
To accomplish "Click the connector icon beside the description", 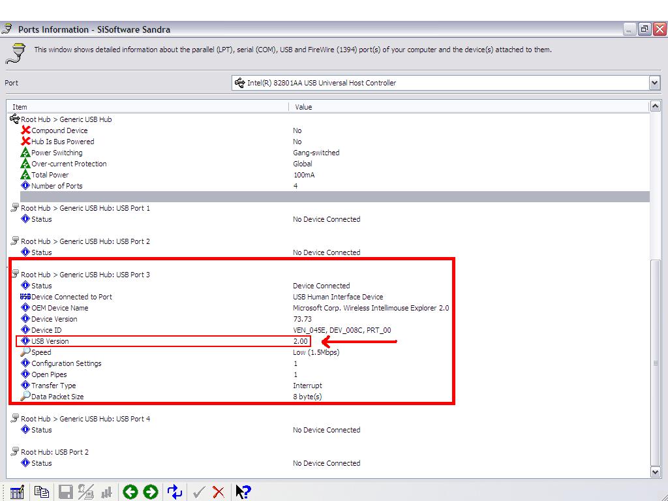I will click(x=16, y=53).
